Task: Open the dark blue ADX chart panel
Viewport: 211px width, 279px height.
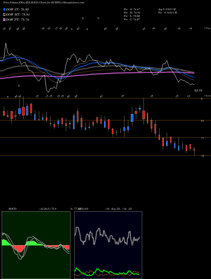Action: point(108,245)
